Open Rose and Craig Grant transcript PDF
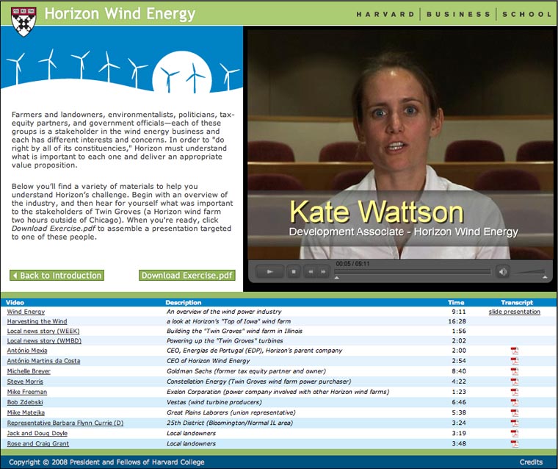The height and width of the screenshot is (469, 558). (x=515, y=444)
